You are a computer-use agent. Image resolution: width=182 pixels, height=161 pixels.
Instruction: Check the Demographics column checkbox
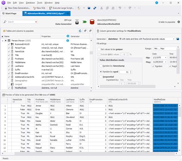coord(9,81)
